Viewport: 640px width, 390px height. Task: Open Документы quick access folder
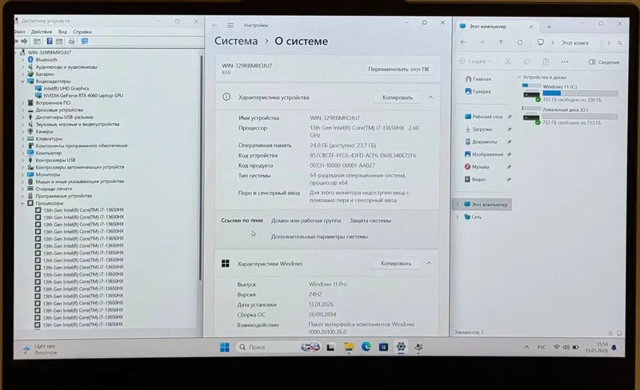coord(481,142)
